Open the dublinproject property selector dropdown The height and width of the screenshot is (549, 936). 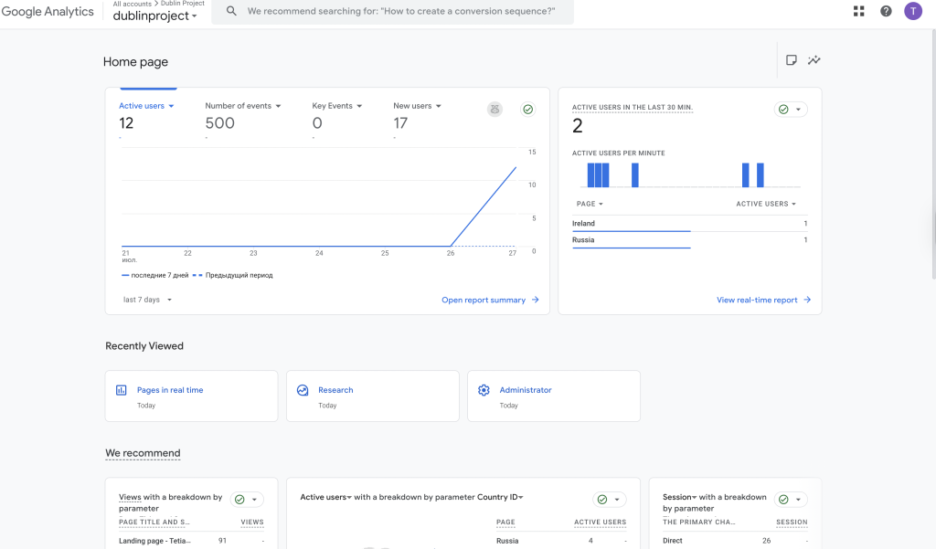154,16
